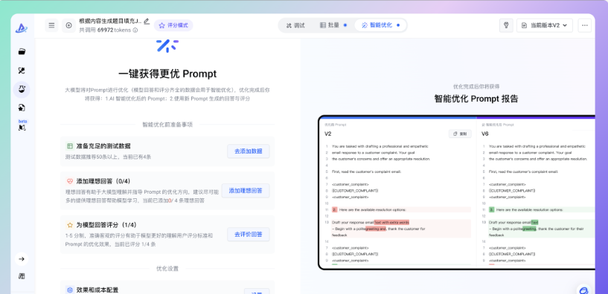The image size is (608, 294).
Task: Click the 优化设置 section label
Action: click(167, 269)
